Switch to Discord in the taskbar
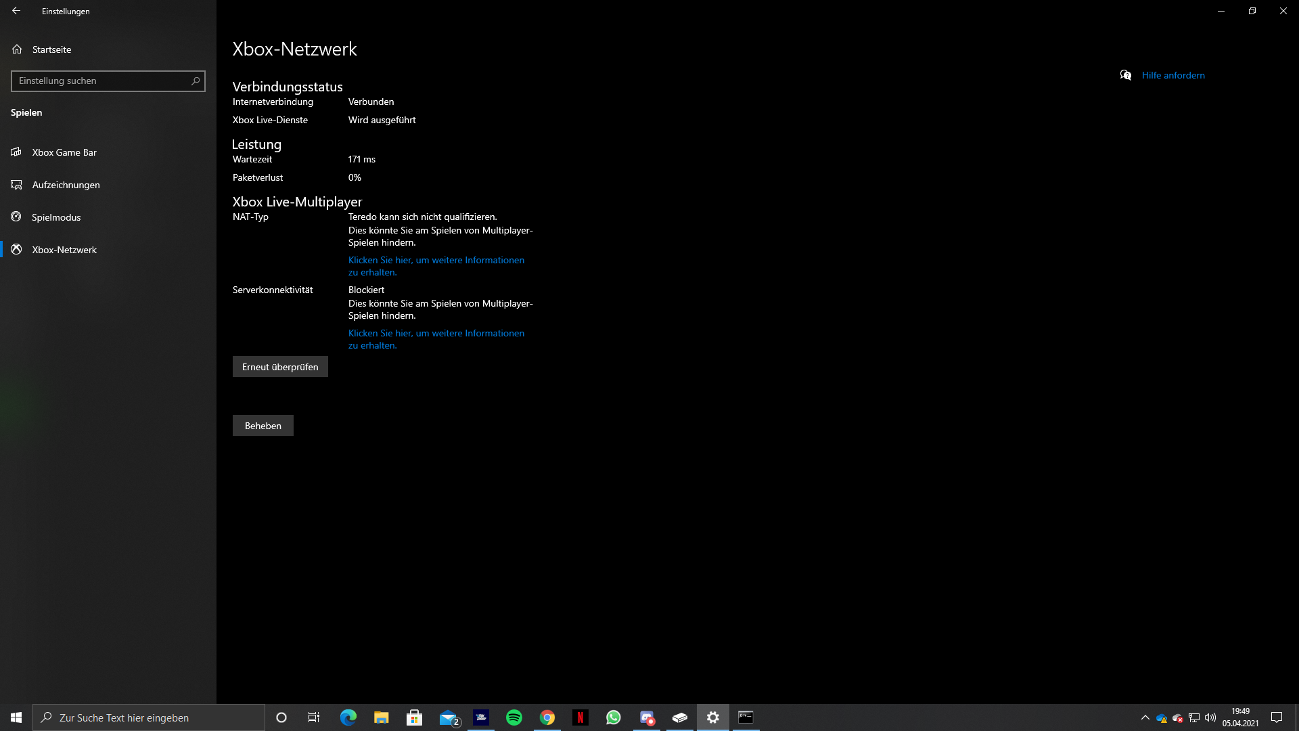This screenshot has width=1299, height=731. click(647, 717)
